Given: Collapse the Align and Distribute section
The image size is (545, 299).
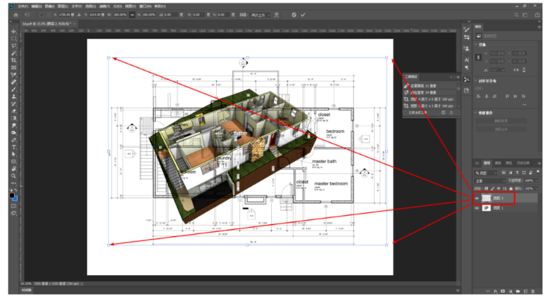Looking at the screenshot, I should tap(476, 81).
